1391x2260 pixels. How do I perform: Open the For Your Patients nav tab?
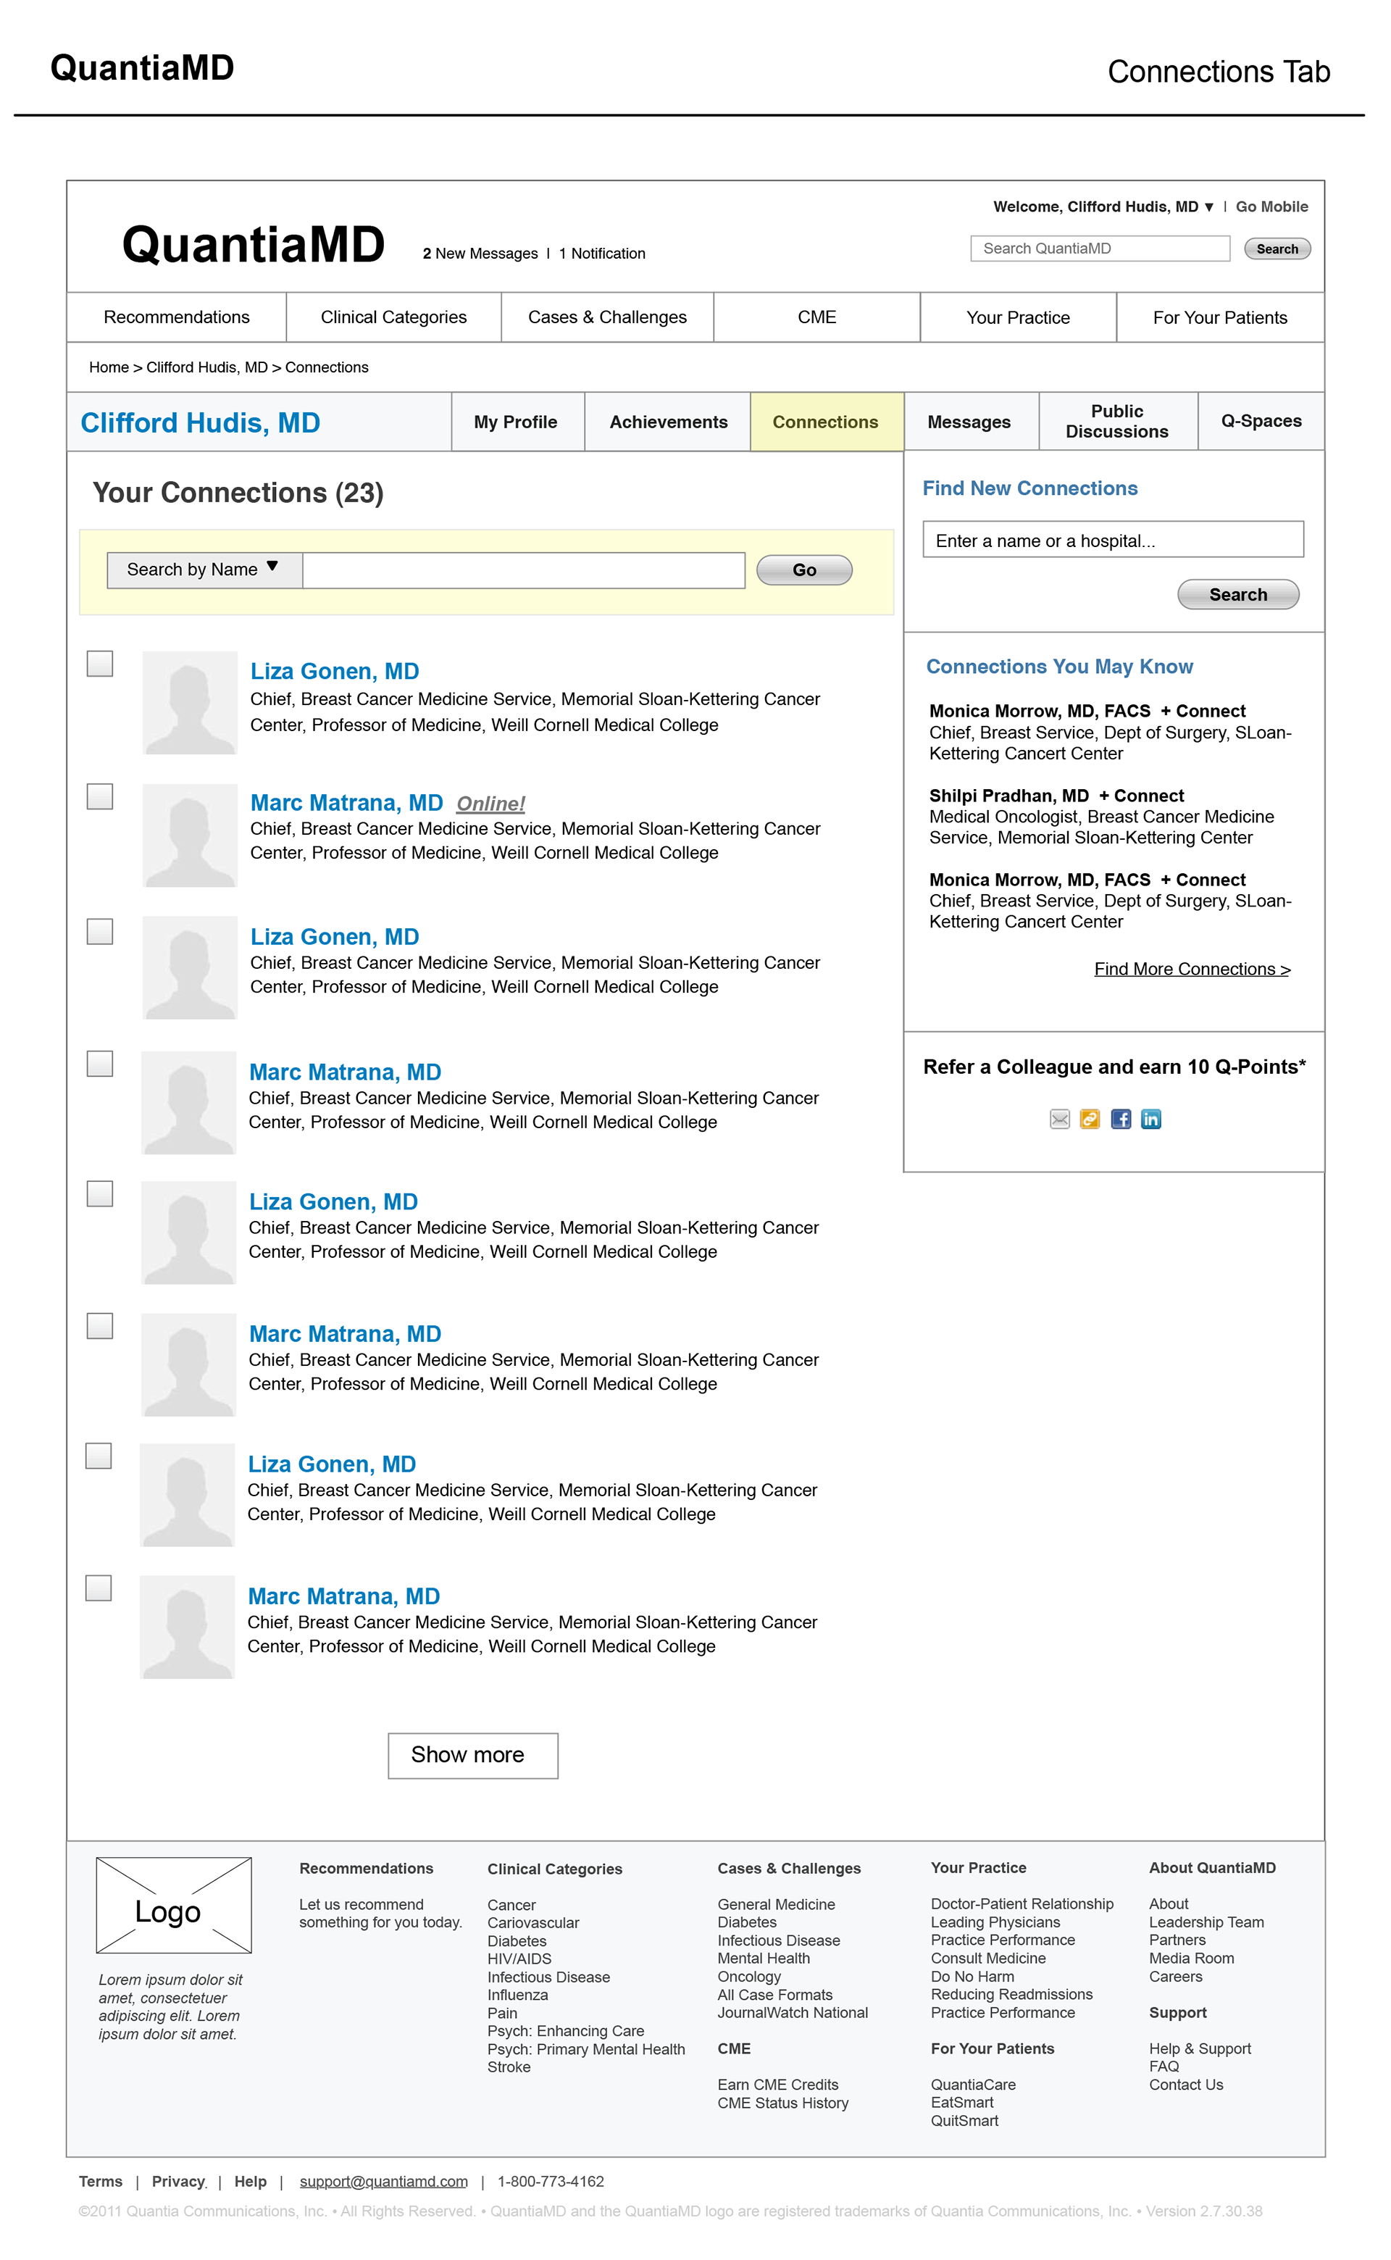point(1220,317)
